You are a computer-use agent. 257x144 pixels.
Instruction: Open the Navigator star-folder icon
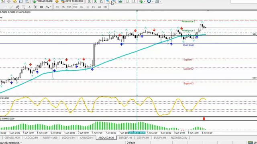click(x=15, y=1)
